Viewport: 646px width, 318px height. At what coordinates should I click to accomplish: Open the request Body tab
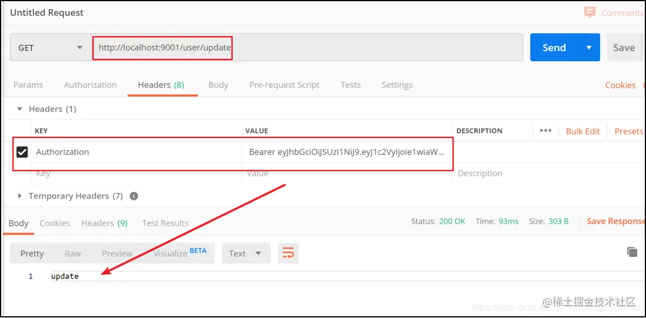coord(218,85)
